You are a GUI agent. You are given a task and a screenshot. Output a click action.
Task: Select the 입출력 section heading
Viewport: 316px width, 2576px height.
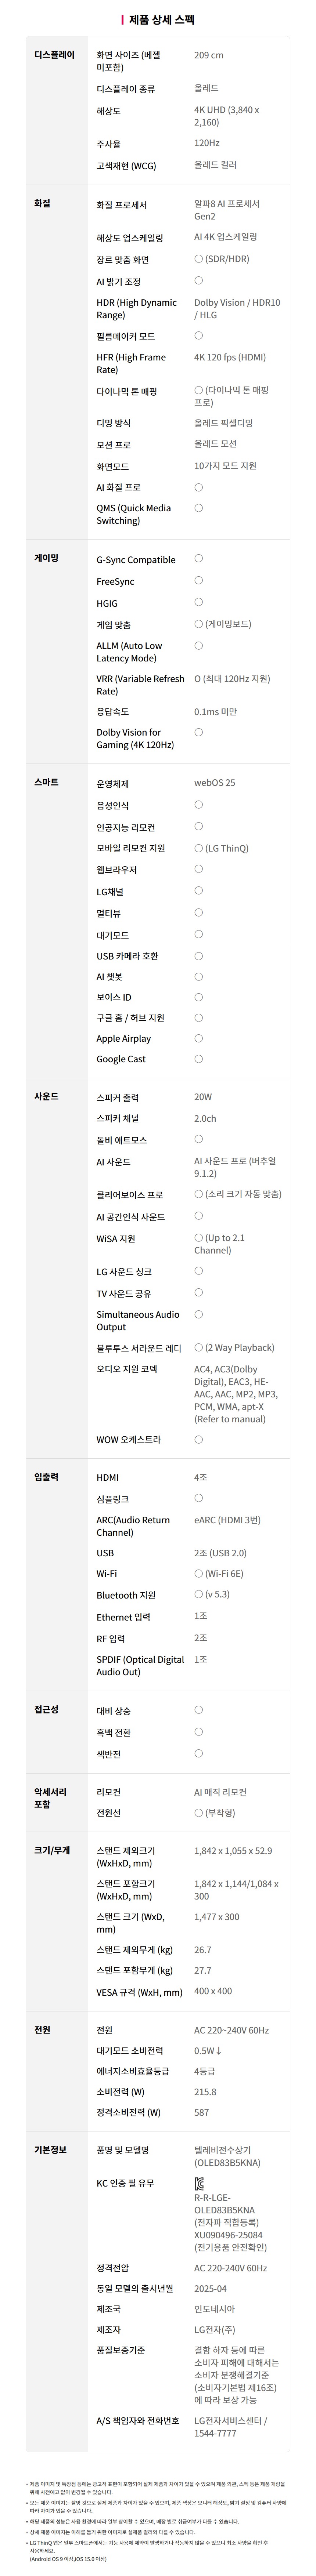click(x=46, y=1476)
